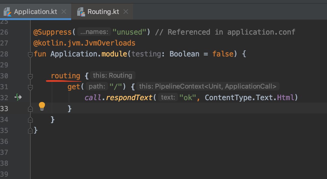Click line number 33 in gutter
The image size is (327, 179).
(4, 109)
